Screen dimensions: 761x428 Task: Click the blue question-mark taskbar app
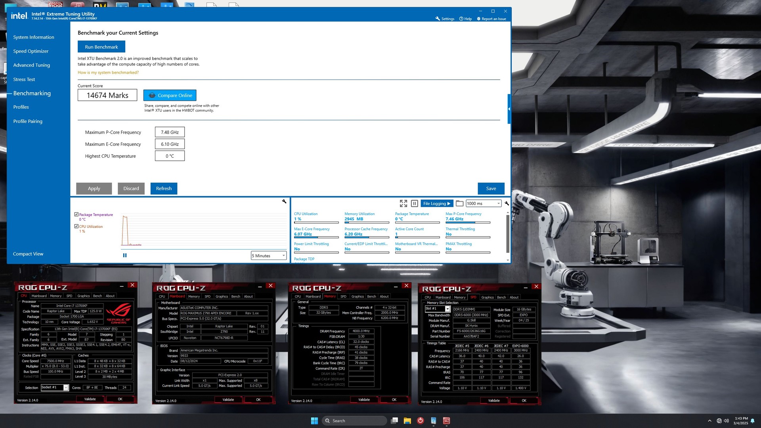pyautogui.click(x=434, y=420)
